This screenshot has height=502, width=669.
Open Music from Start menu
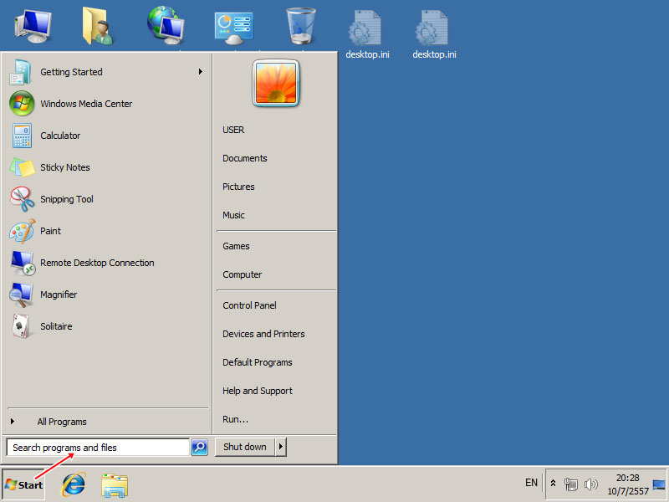pos(234,215)
